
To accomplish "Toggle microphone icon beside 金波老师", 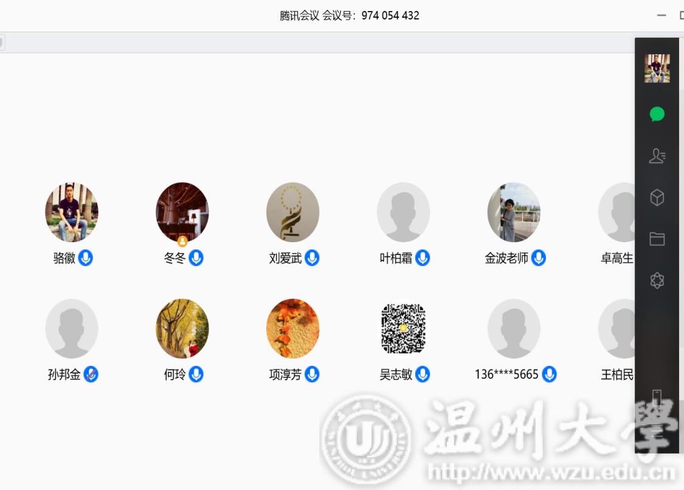I will point(538,257).
